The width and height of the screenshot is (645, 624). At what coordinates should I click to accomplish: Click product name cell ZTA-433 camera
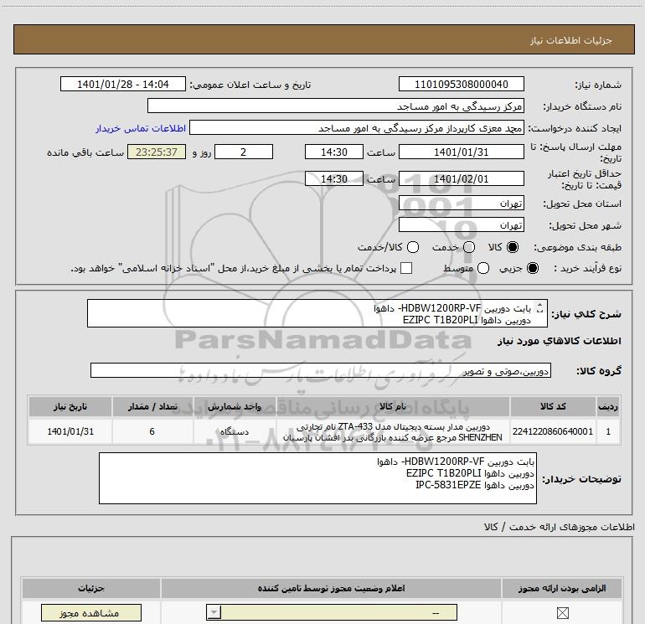[x=393, y=431]
